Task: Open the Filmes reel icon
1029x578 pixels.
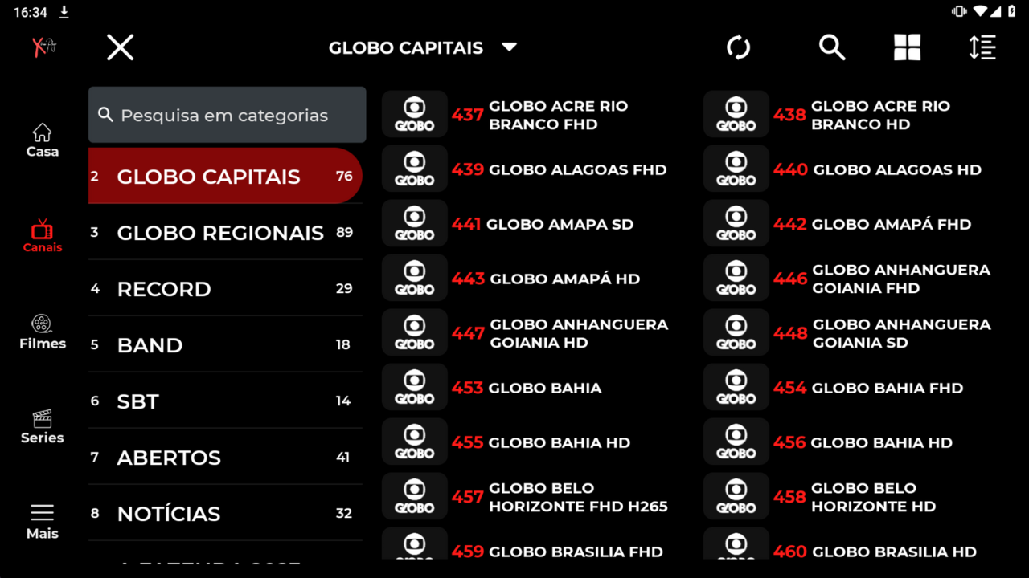Action: 42,332
